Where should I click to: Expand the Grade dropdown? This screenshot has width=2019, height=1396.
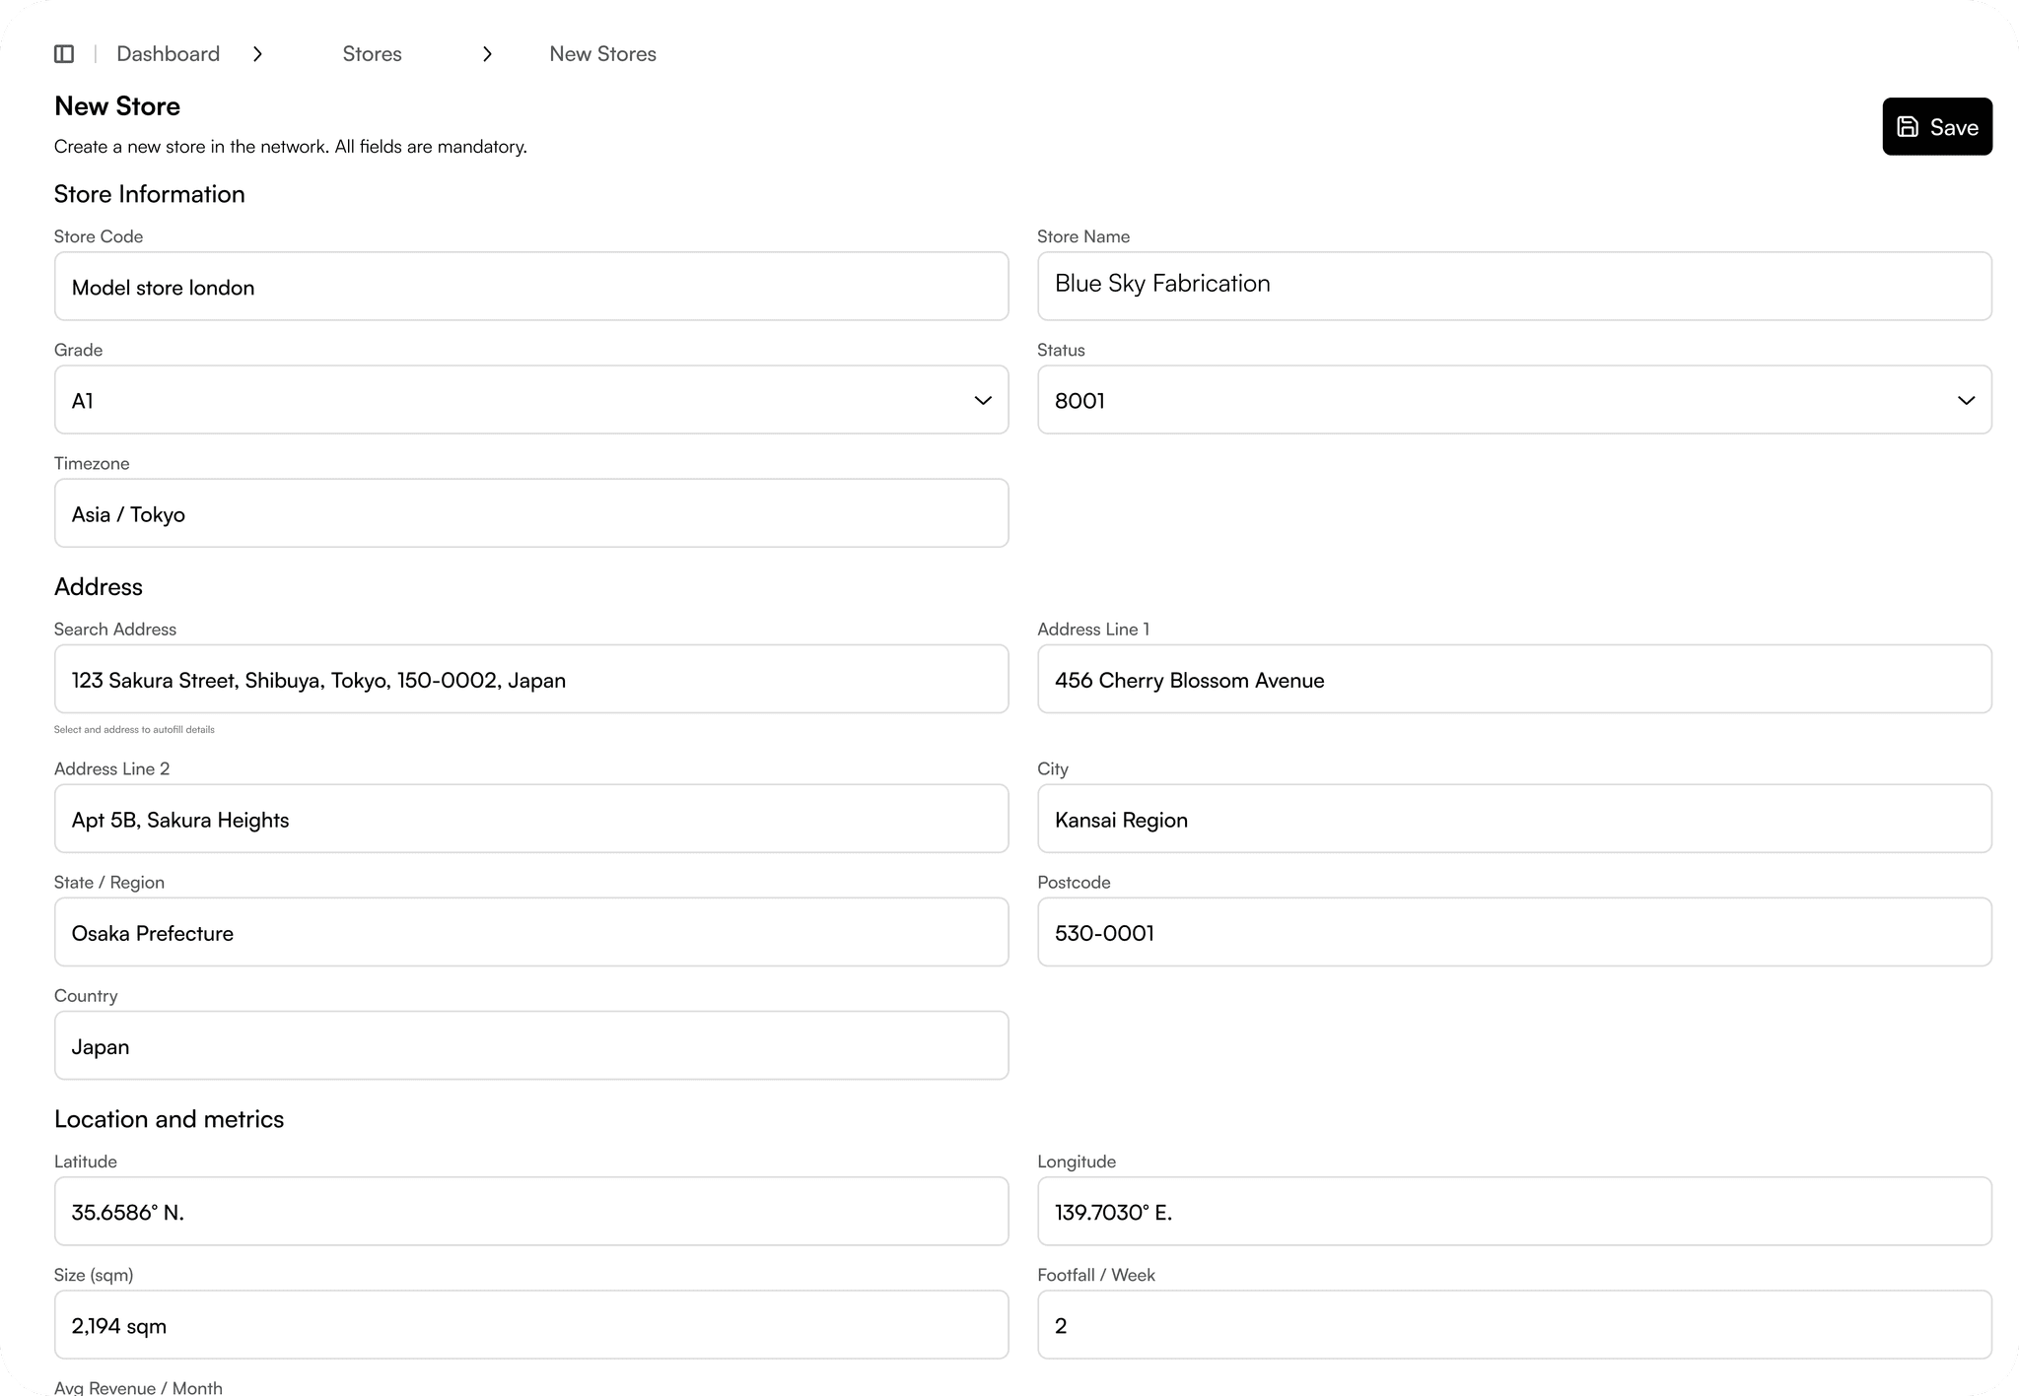[x=530, y=400]
